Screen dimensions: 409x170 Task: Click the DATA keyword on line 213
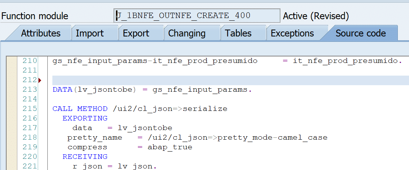click(x=63, y=90)
